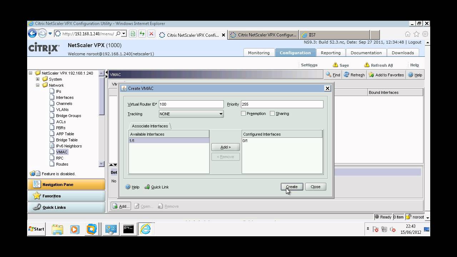Open address bar dropdown arrow
457x257 pixels.
pyautogui.click(x=124, y=34)
